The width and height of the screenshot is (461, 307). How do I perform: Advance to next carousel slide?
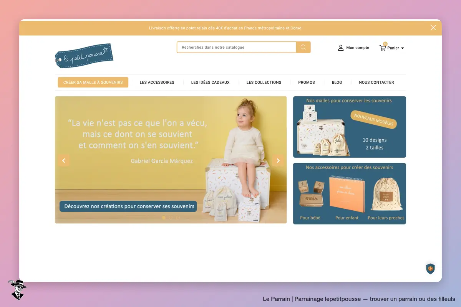point(278,160)
